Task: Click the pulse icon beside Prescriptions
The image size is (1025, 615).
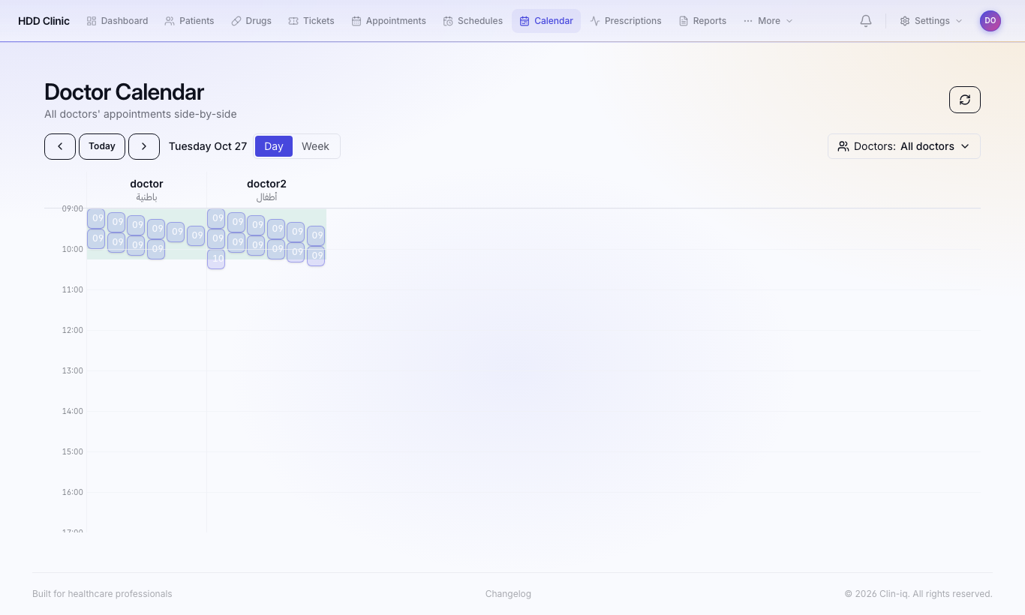Action: point(595,21)
